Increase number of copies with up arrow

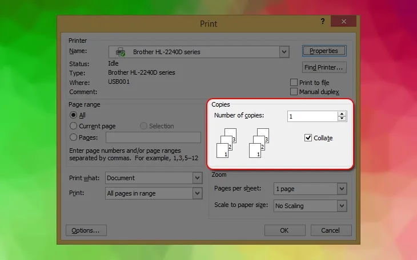pyautogui.click(x=342, y=113)
